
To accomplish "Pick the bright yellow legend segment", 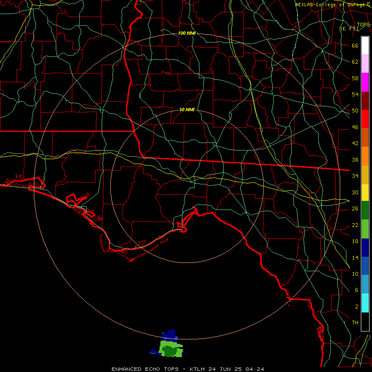I will (x=365, y=193).
